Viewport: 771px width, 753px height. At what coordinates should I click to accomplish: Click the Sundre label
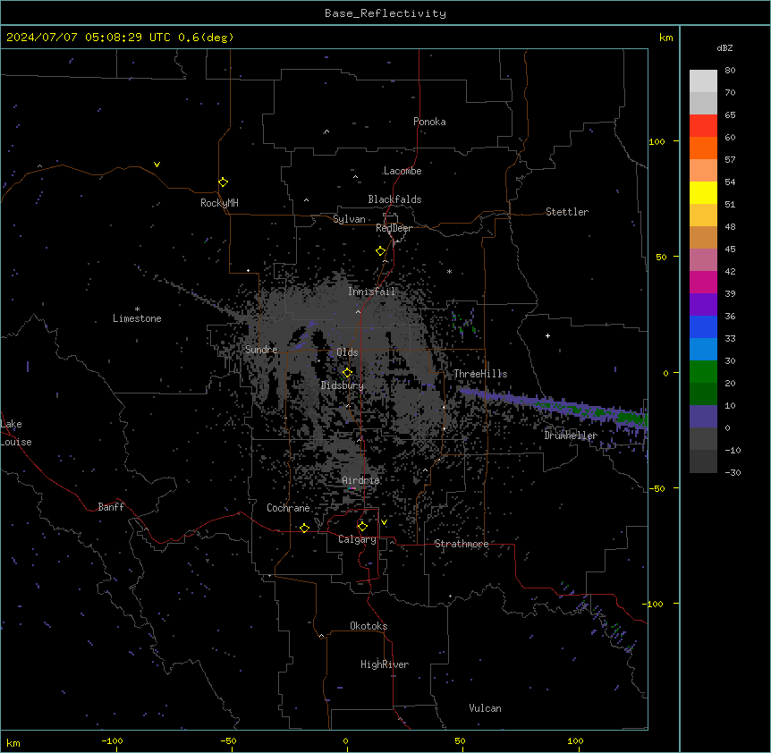261,350
